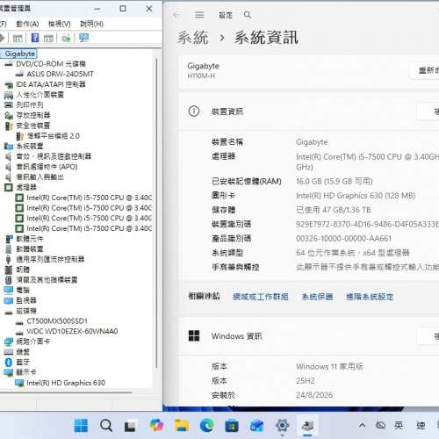Select the Gigabyte root node in tree
Image resolution: width=439 pixels, height=439 pixels.
click(x=20, y=54)
